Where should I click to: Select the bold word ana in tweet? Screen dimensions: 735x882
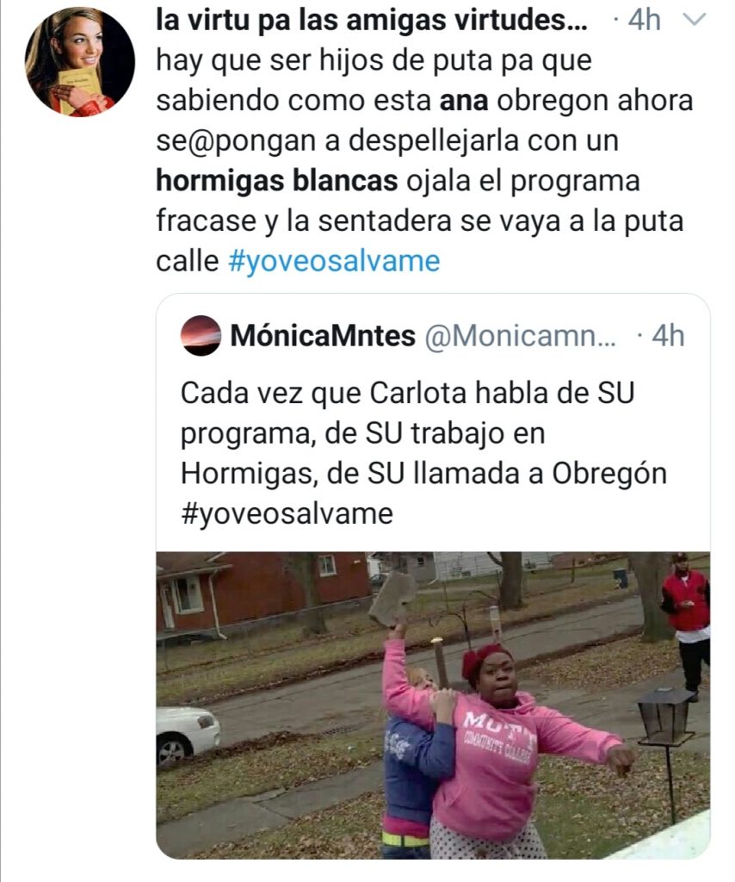[x=464, y=102]
